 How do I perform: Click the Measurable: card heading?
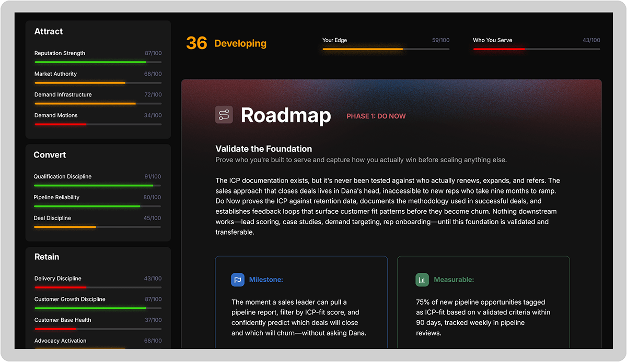click(x=454, y=280)
